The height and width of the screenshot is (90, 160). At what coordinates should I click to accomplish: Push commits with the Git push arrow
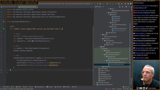coord(116,4)
